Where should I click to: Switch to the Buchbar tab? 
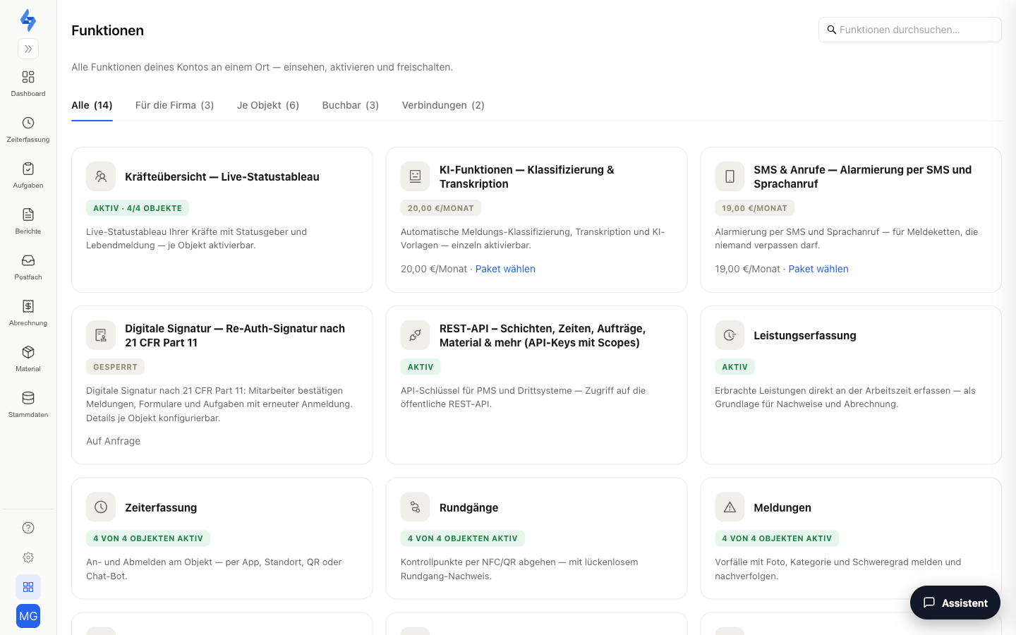pyautogui.click(x=351, y=105)
